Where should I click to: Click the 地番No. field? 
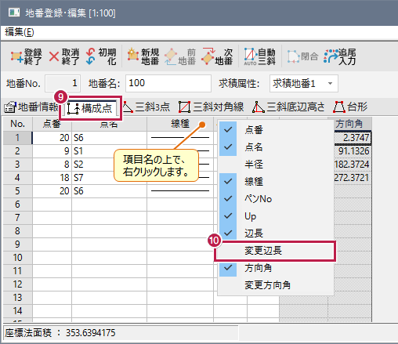pyautogui.click(x=63, y=84)
